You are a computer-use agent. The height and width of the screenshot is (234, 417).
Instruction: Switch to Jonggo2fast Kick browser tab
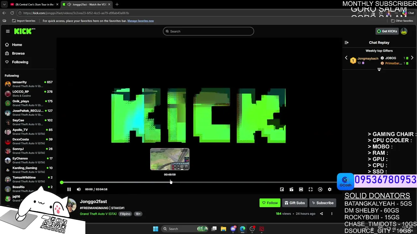(86, 4)
